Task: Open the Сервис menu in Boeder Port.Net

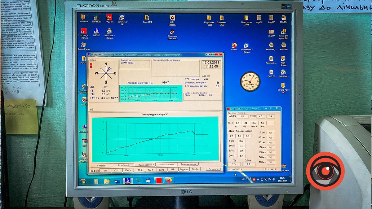Action: coord(241,113)
